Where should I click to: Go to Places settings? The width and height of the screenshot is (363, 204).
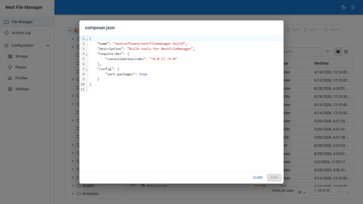(x=27, y=67)
